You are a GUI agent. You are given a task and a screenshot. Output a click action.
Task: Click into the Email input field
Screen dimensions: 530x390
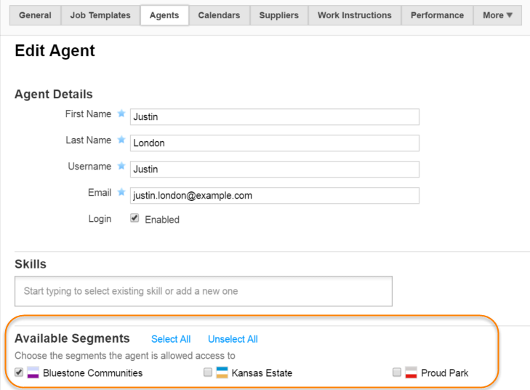(x=274, y=196)
